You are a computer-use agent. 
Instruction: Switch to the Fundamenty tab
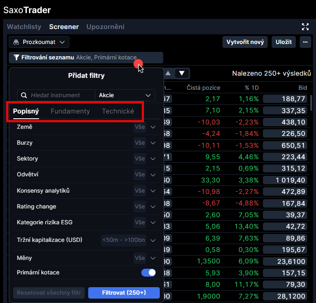[70, 111]
